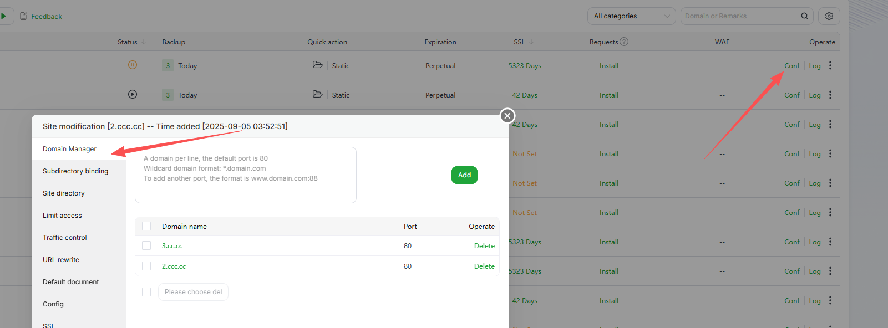
Task: Open the three-dot menu in first row
Action: click(830, 65)
